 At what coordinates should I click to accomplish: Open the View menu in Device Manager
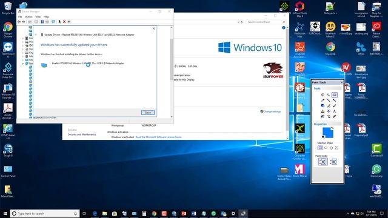click(38, 16)
